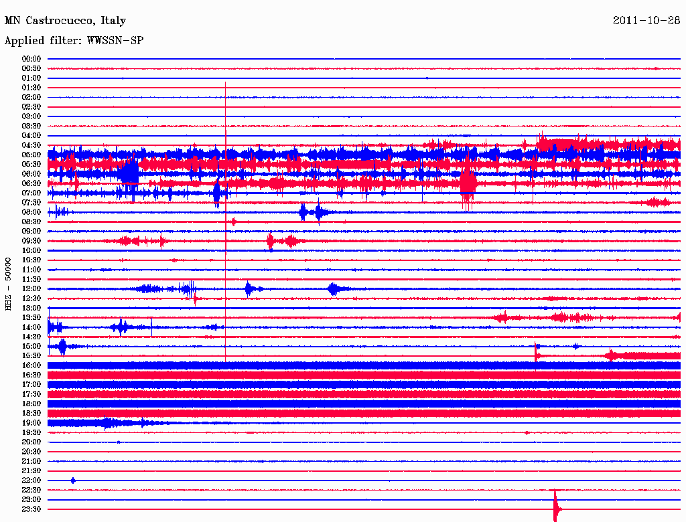Click the '17:30' time label

(x=31, y=394)
